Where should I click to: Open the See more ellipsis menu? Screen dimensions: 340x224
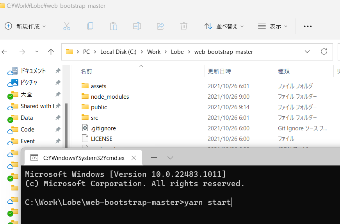308,26
